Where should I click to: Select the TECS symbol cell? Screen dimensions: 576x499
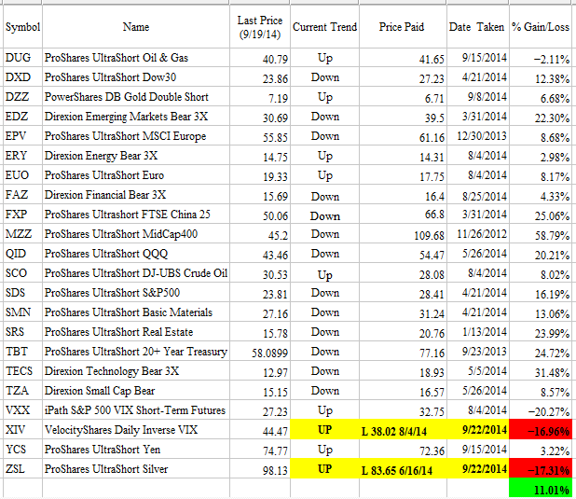22,371
